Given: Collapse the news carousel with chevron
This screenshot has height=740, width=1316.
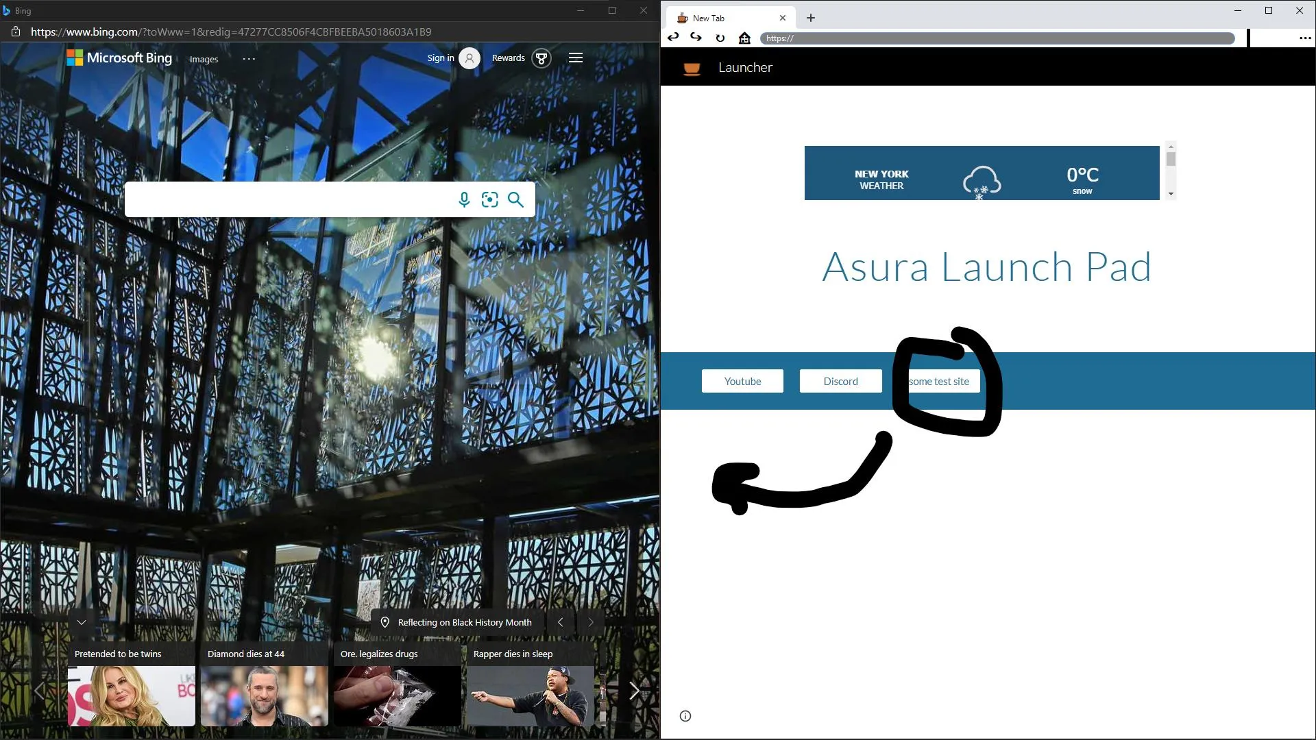Looking at the screenshot, I should [82, 622].
